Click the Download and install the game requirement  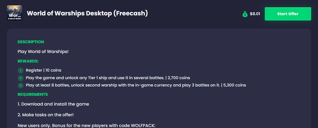tap(53, 104)
